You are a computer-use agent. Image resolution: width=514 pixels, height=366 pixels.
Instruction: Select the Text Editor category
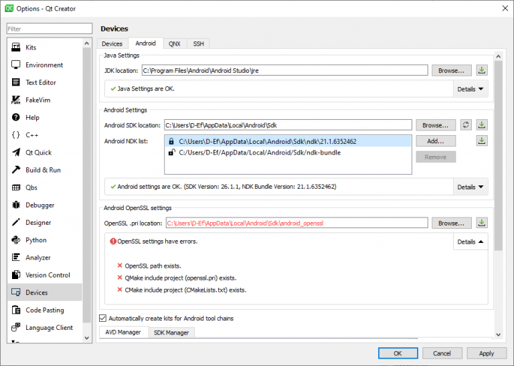tap(45, 82)
